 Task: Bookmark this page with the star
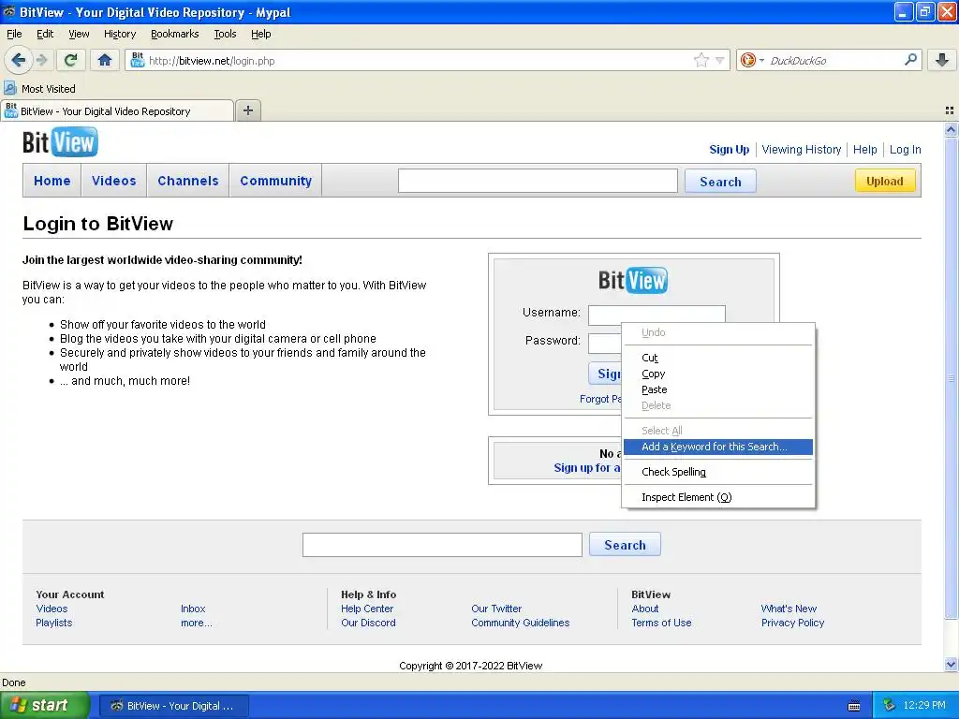tap(701, 60)
